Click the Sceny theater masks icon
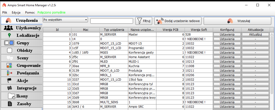 click(10, 58)
